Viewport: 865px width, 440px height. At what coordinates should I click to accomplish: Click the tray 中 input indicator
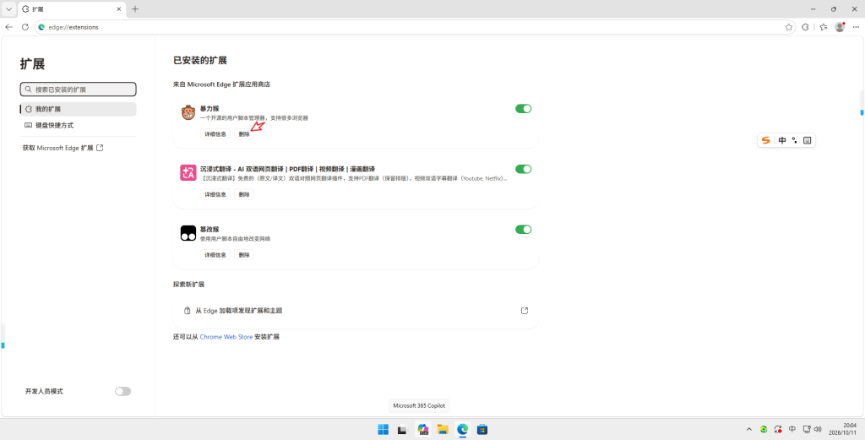[792, 429]
